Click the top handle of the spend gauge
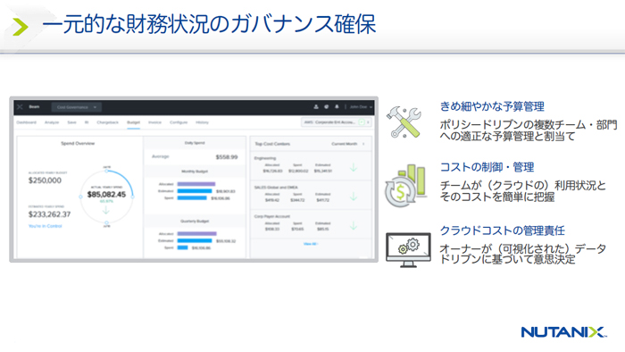 pos(106,171)
